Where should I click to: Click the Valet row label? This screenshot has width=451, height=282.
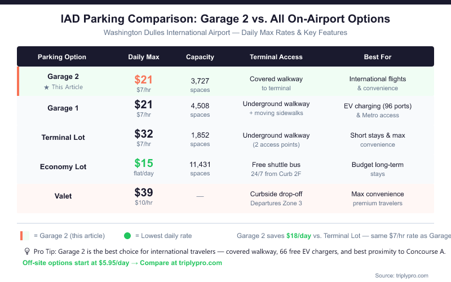62,196
